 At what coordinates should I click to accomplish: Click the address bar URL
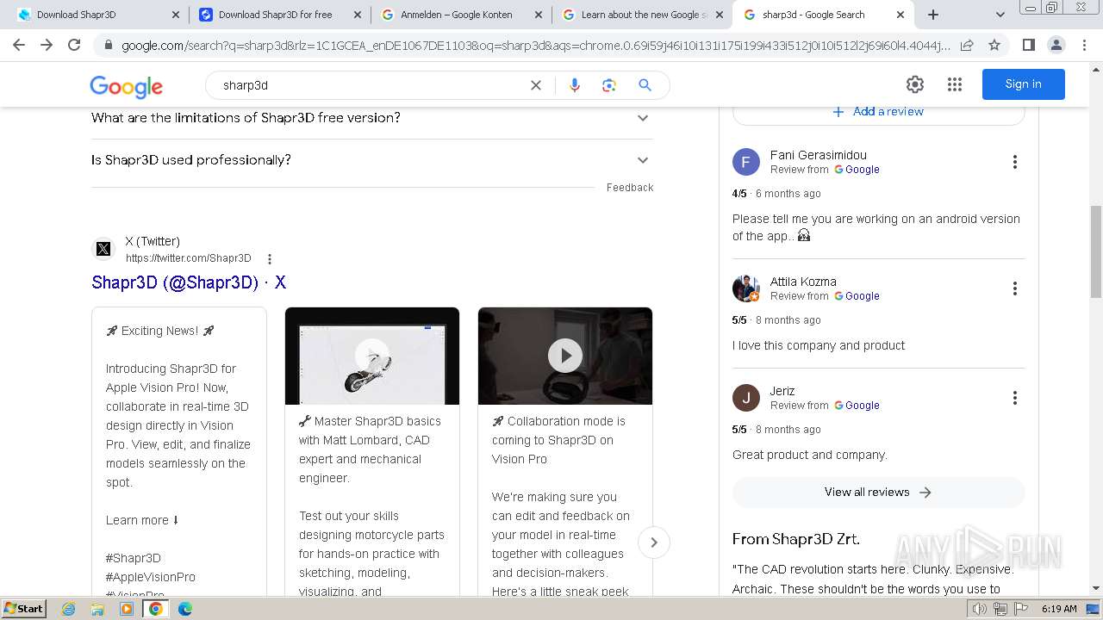point(534,45)
